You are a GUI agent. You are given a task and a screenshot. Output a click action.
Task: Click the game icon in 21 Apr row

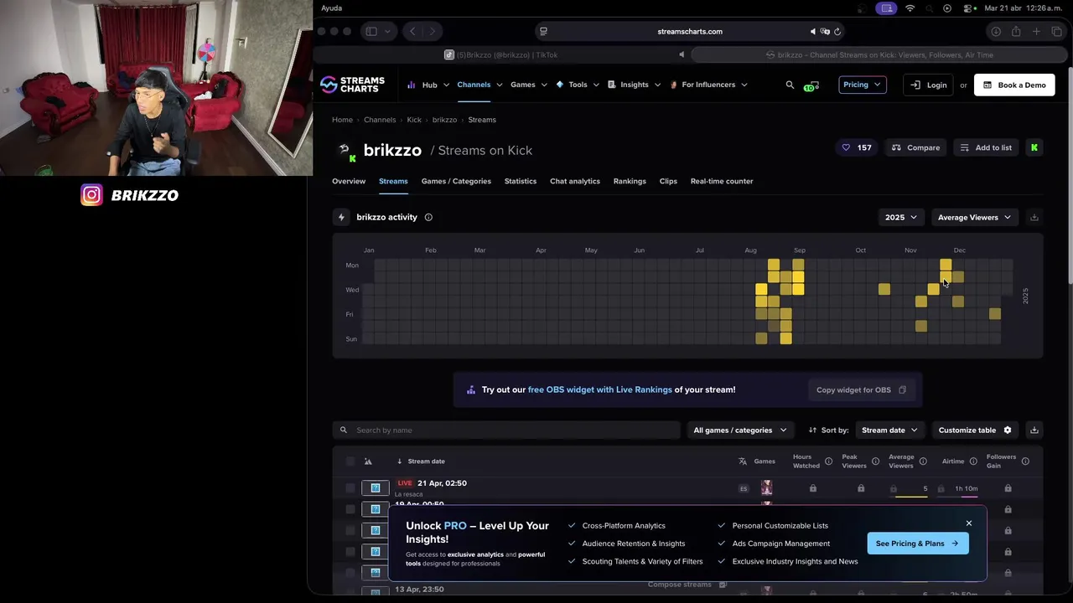coord(766,488)
